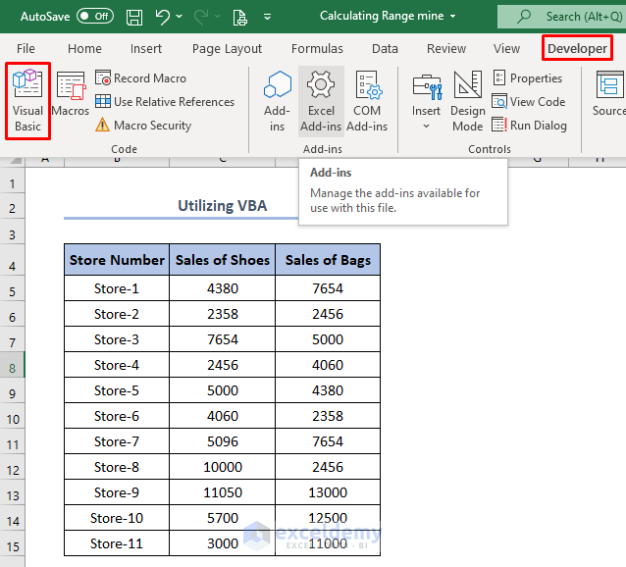
Task: Expand the file name dropdown arrow
Action: tap(452, 17)
